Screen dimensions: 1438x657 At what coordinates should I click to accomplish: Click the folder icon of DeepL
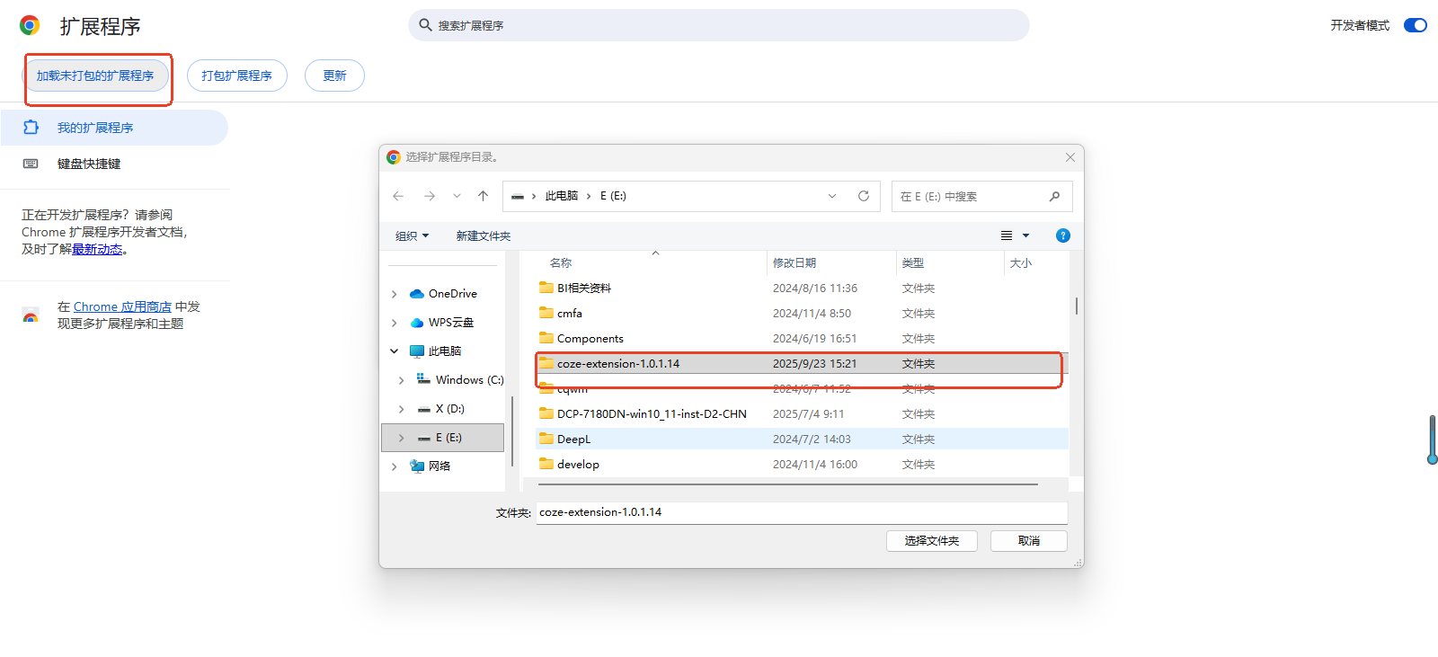pyautogui.click(x=546, y=439)
